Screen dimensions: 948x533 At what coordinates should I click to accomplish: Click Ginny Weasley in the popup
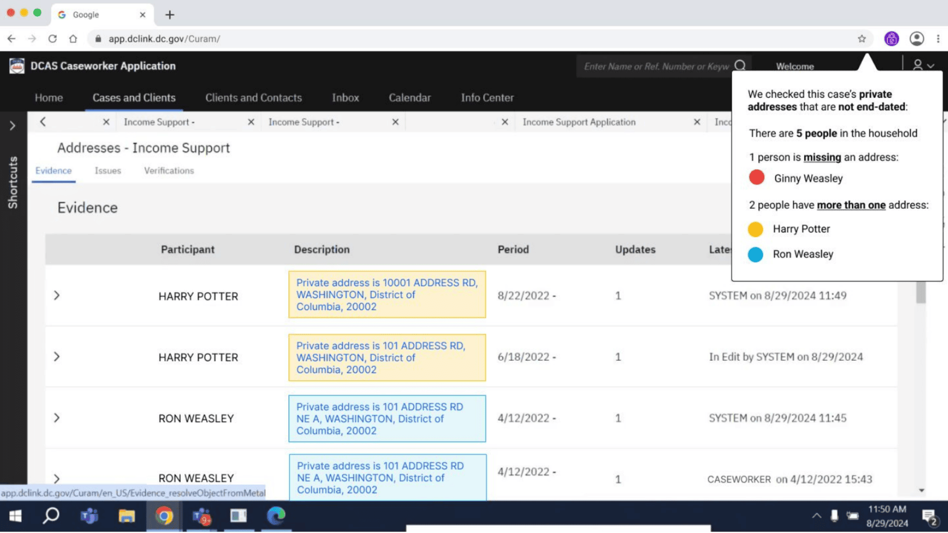808,179
